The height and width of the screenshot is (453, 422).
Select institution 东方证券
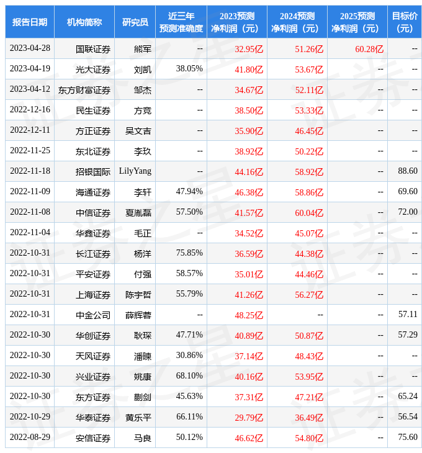tap(93, 397)
